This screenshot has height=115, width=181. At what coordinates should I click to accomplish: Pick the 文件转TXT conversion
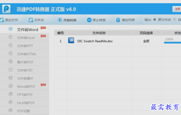pyautogui.click(x=24, y=70)
